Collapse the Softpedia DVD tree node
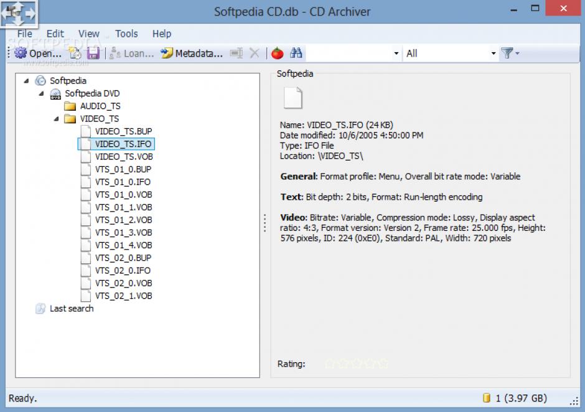 pos(41,93)
